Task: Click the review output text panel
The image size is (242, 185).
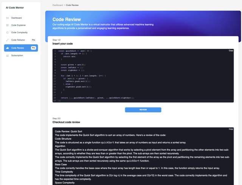Action: tap(144, 159)
